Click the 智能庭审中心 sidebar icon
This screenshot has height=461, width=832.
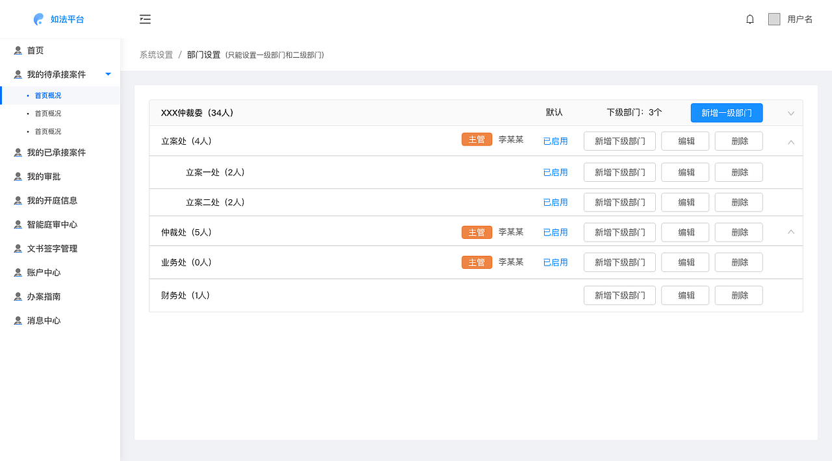(x=18, y=225)
